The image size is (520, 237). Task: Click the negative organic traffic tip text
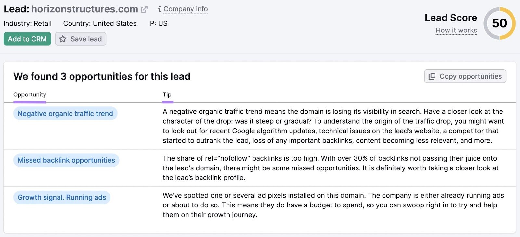click(333, 126)
